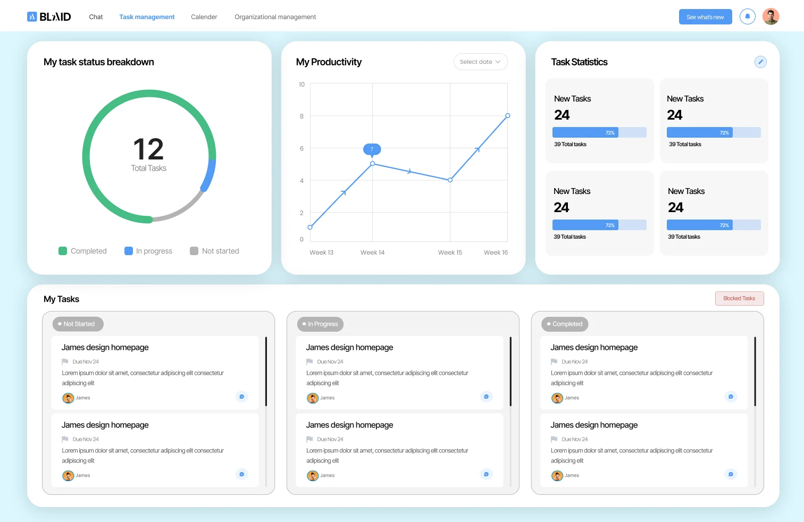The width and height of the screenshot is (804, 522).
Task: Expand the Completed column status pill
Action: tap(565, 324)
